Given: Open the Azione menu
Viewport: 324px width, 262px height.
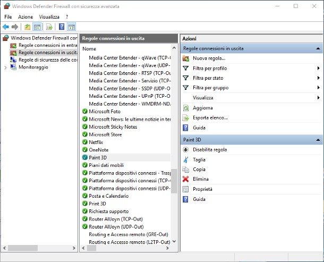Looking at the screenshot, I should click(25, 17).
